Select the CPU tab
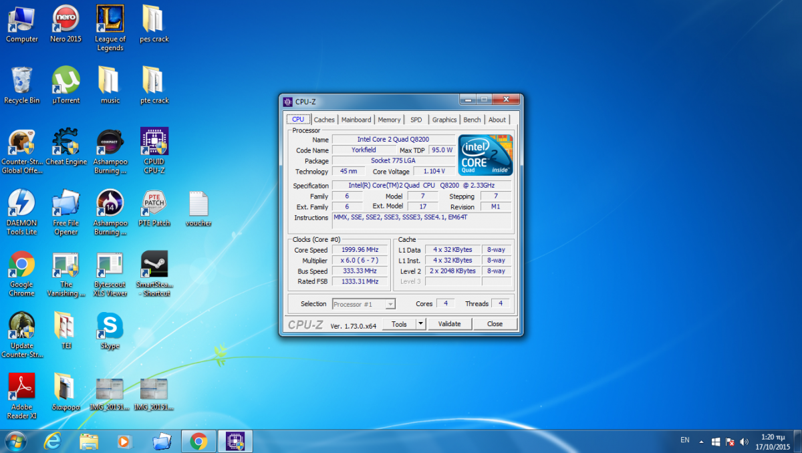Screen dimensions: 802x453 [298, 119]
